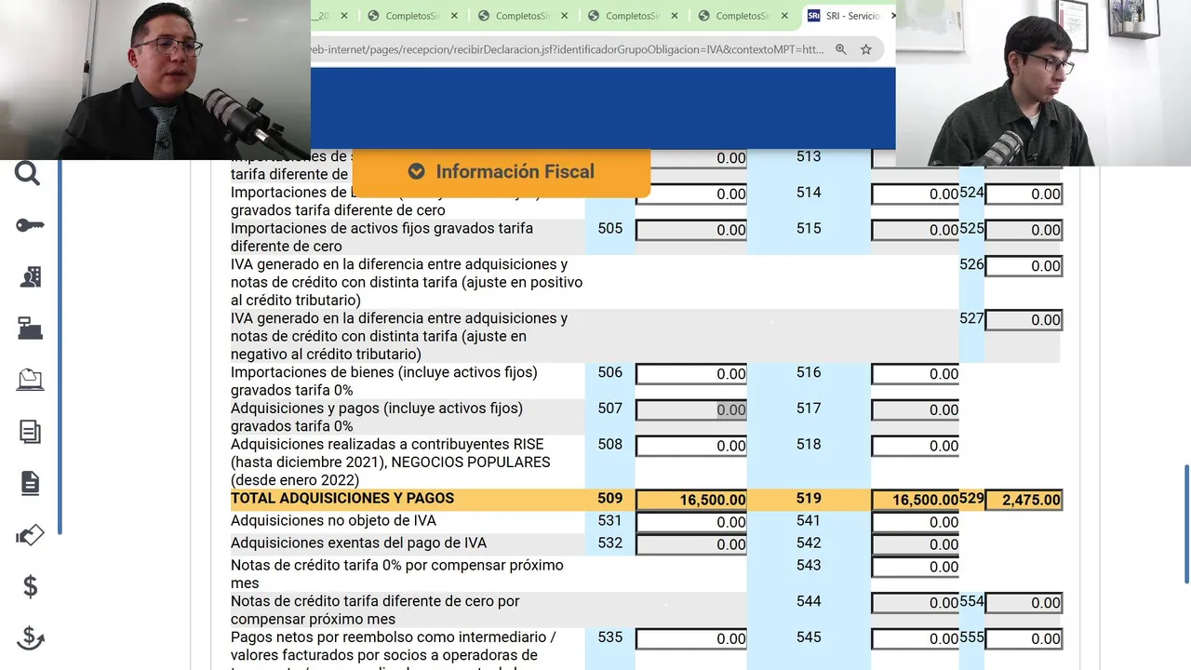Select the ajuste en positivo IVA row text

coord(407,282)
